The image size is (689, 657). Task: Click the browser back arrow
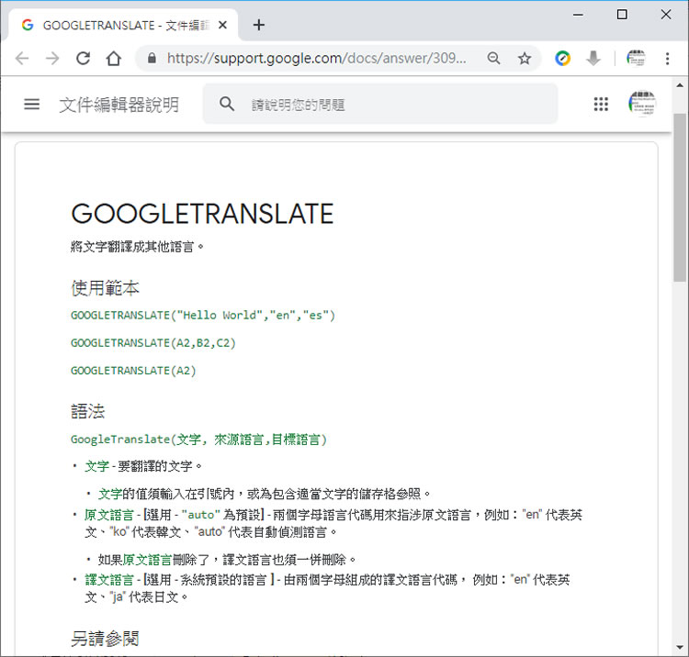point(22,59)
